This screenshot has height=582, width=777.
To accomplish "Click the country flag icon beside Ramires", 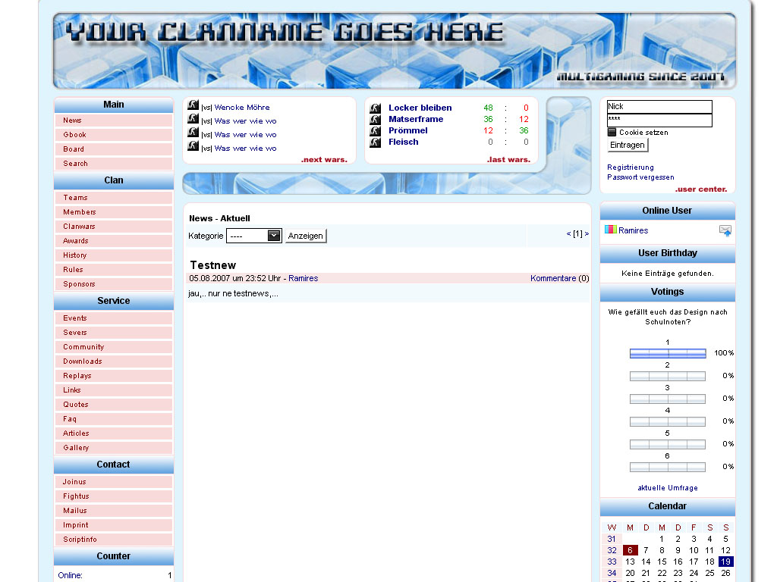I will coord(611,230).
